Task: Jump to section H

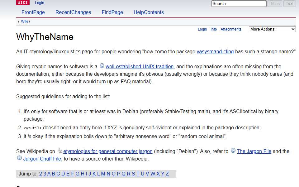Action: pos(83,174)
